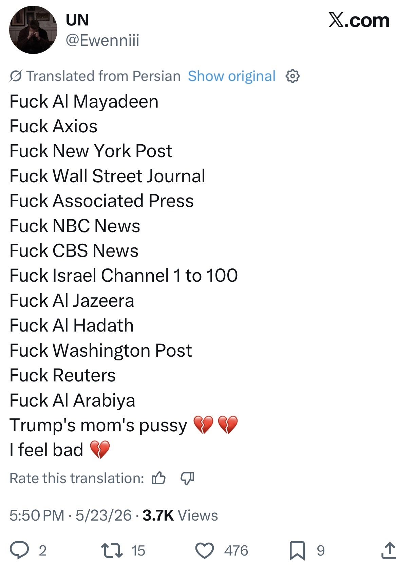The width and height of the screenshot is (396, 582).
Task: Open the UN profile picture
Action: (33, 30)
